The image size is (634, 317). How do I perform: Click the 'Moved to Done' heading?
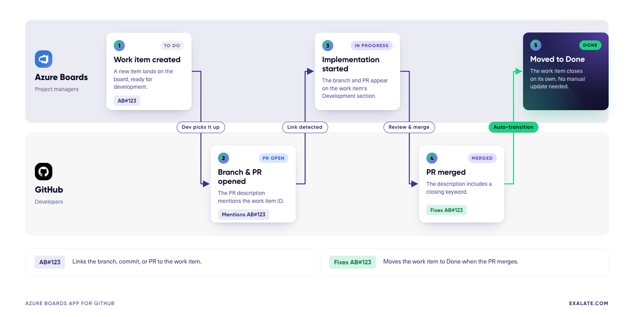[558, 59]
